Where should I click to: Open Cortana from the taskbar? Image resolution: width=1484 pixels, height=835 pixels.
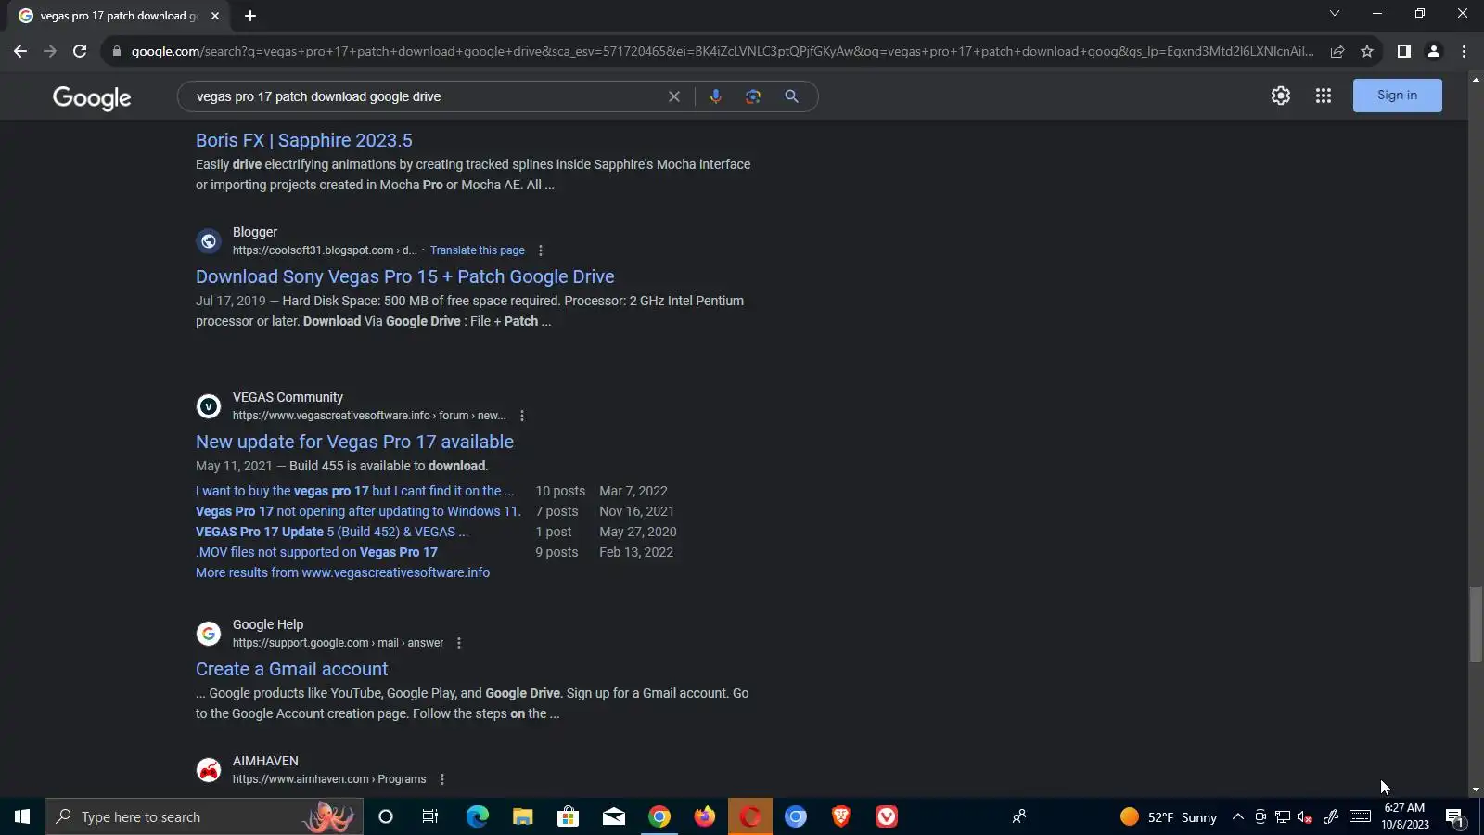click(386, 816)
